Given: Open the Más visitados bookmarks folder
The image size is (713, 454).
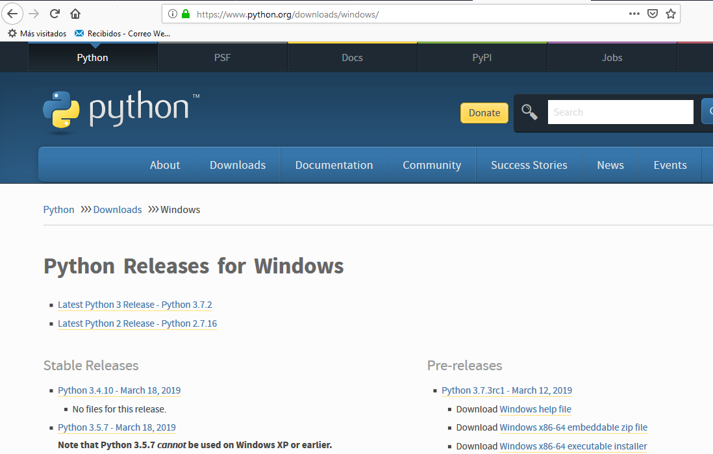Looking at the screenshot, I should click(x=37, y=33).
